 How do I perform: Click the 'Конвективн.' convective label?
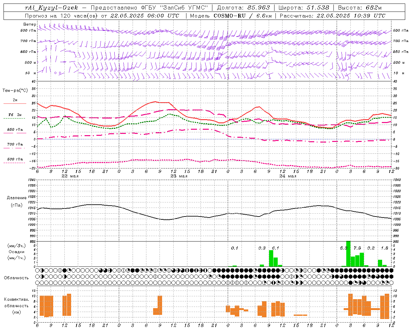(16, 299)
